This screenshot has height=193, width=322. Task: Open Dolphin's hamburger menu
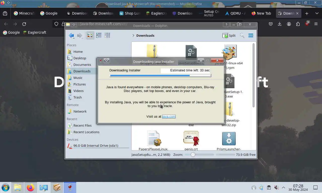pyautogui.click(x=251, y=35)
